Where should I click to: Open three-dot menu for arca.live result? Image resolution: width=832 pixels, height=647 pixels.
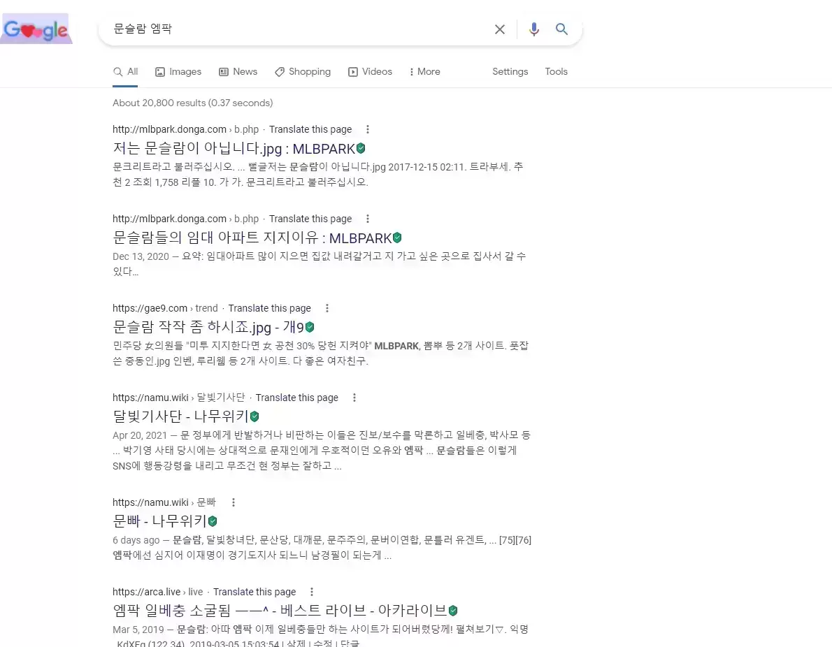312,592
